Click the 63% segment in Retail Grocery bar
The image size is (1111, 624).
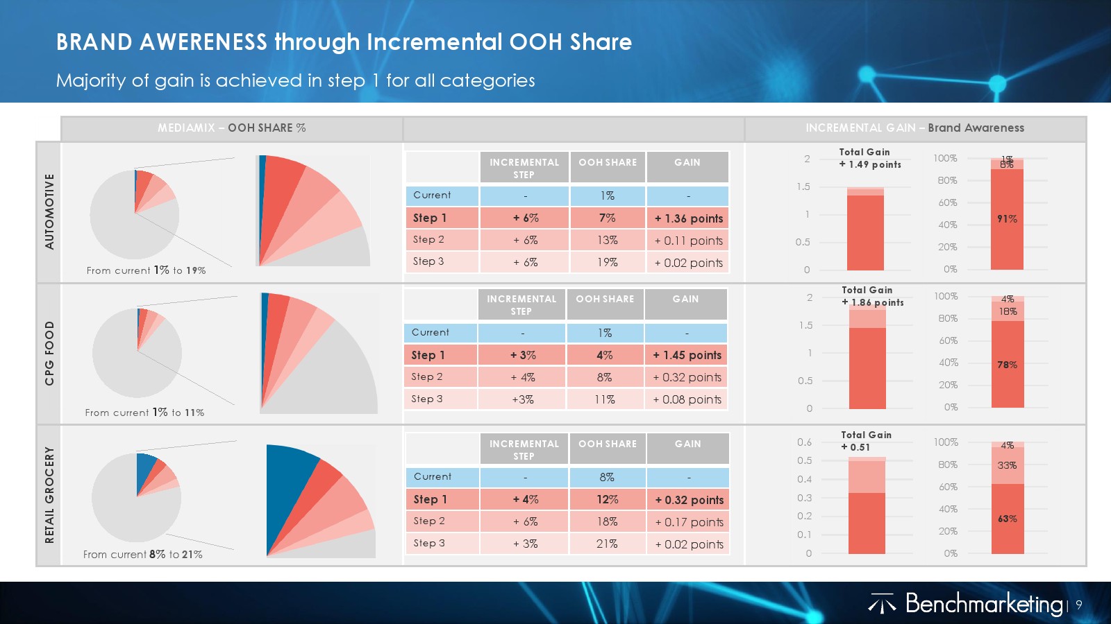tap(1007, 519)
